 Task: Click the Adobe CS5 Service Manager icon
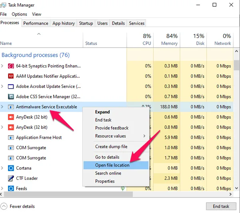point(11,97)
